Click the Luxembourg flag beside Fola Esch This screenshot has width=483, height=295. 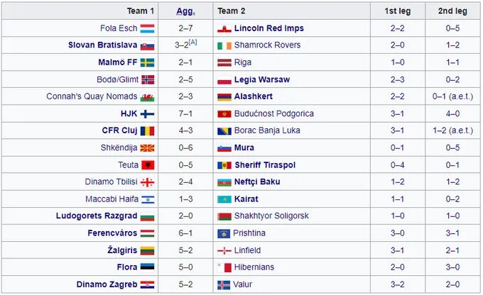tap(148, 28)
